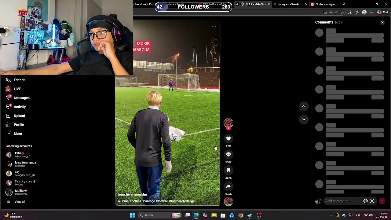Like the video with heart icon

(228, 138)
